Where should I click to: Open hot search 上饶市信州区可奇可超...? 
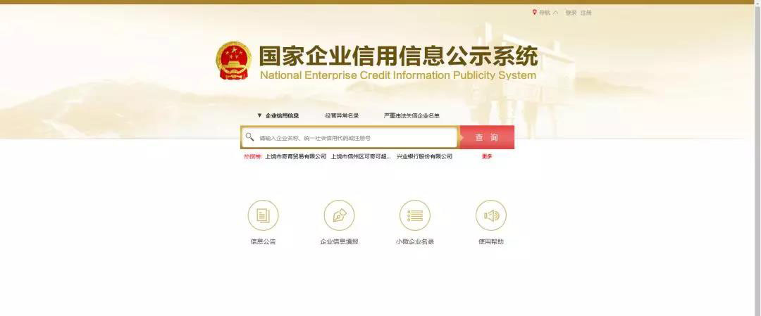tap(361, 156)
